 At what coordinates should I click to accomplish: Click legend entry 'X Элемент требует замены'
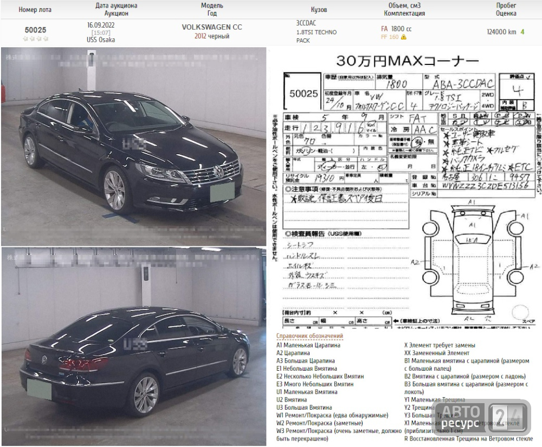click(x=440, y=345)
